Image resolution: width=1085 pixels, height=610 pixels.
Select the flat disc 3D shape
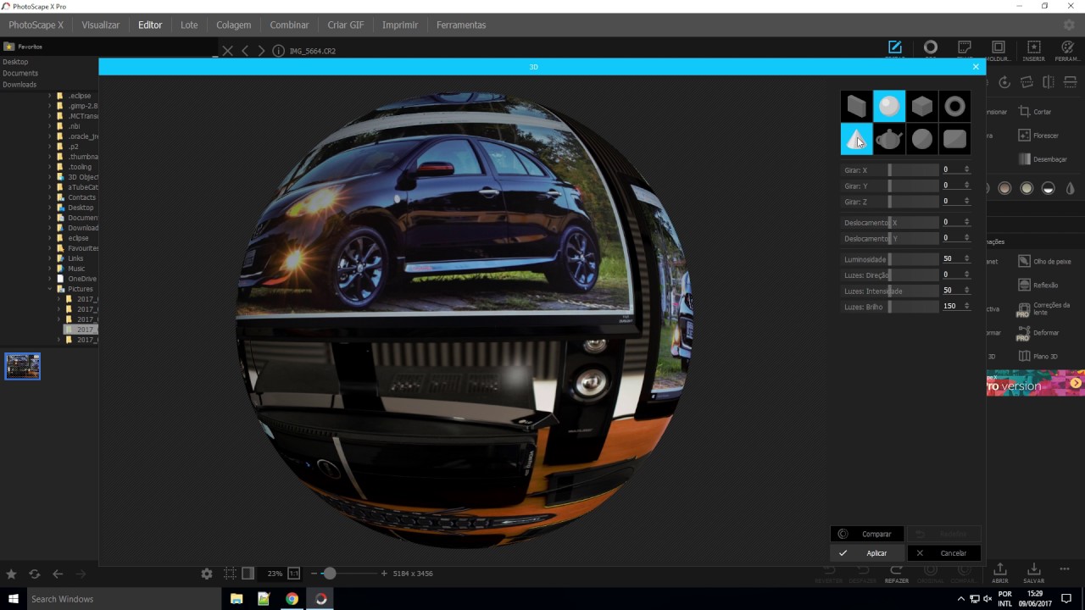(x=922, y=139)
